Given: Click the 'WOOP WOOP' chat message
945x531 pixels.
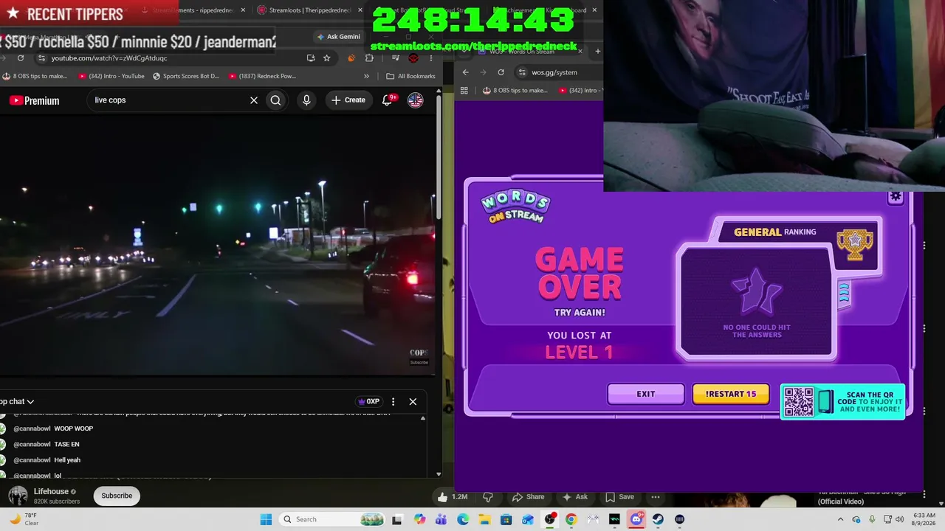Looking at the screenshot, I should tap(74, 428).
